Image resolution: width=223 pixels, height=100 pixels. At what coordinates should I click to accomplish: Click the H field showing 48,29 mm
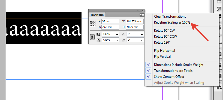135,27
